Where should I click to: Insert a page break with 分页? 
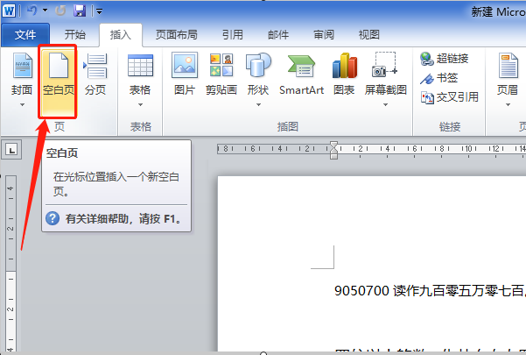95,75
